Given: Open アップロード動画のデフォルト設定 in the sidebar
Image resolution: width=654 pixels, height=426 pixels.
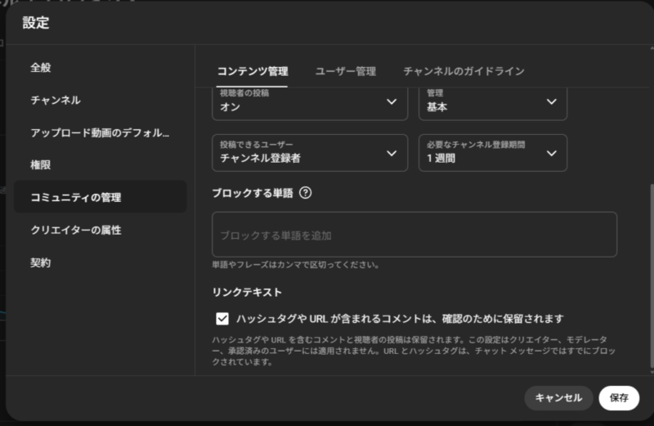Looking at the screenshot, I should (100, 132).
